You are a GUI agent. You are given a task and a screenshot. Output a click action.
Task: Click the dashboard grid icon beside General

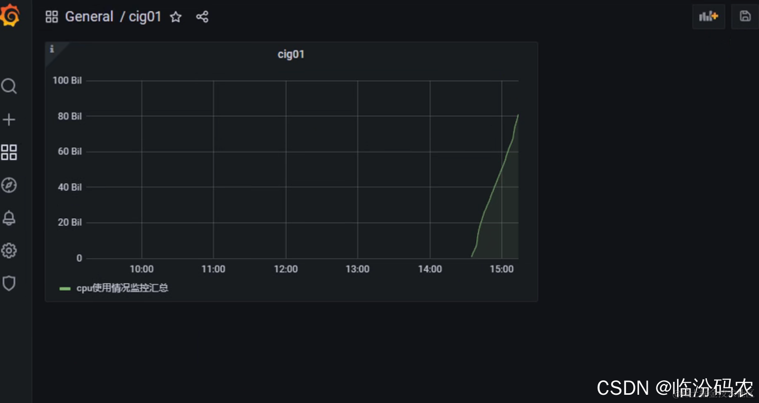(x=52, y=17)
